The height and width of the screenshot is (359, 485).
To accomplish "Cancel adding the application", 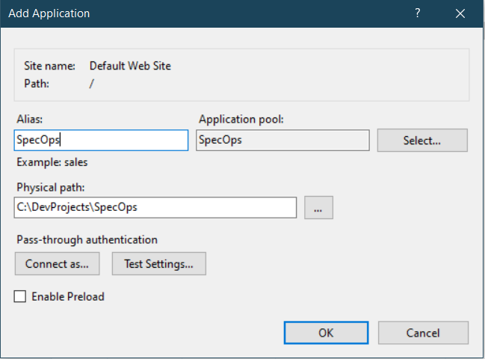I will pos(423,333).
